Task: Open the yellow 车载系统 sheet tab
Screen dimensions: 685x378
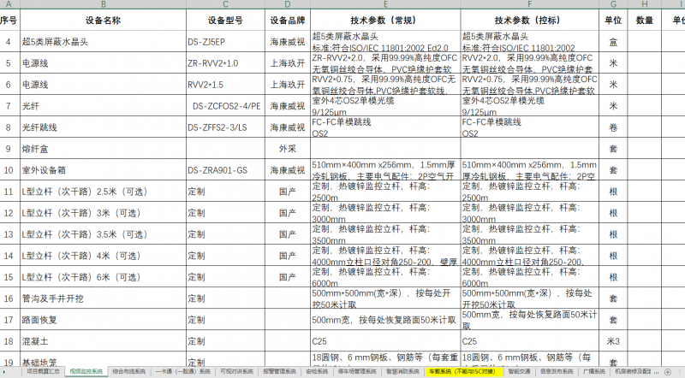Action: tap(463, 373)
